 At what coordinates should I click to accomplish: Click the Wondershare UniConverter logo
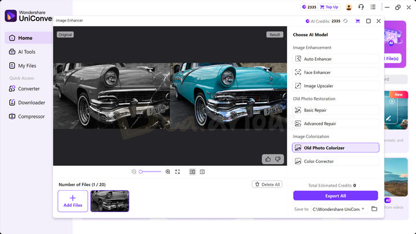pos(28,16)
